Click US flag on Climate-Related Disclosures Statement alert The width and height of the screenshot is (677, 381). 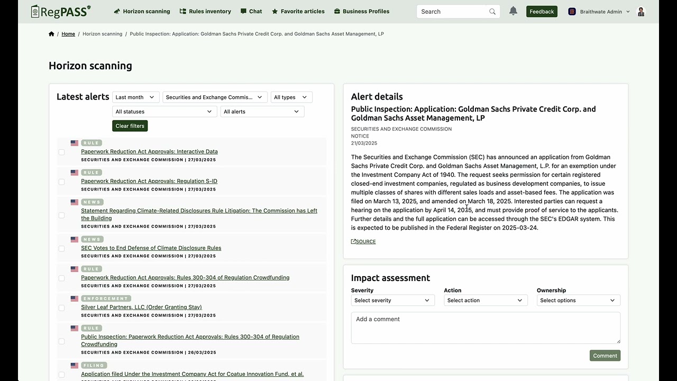[75, 202]
